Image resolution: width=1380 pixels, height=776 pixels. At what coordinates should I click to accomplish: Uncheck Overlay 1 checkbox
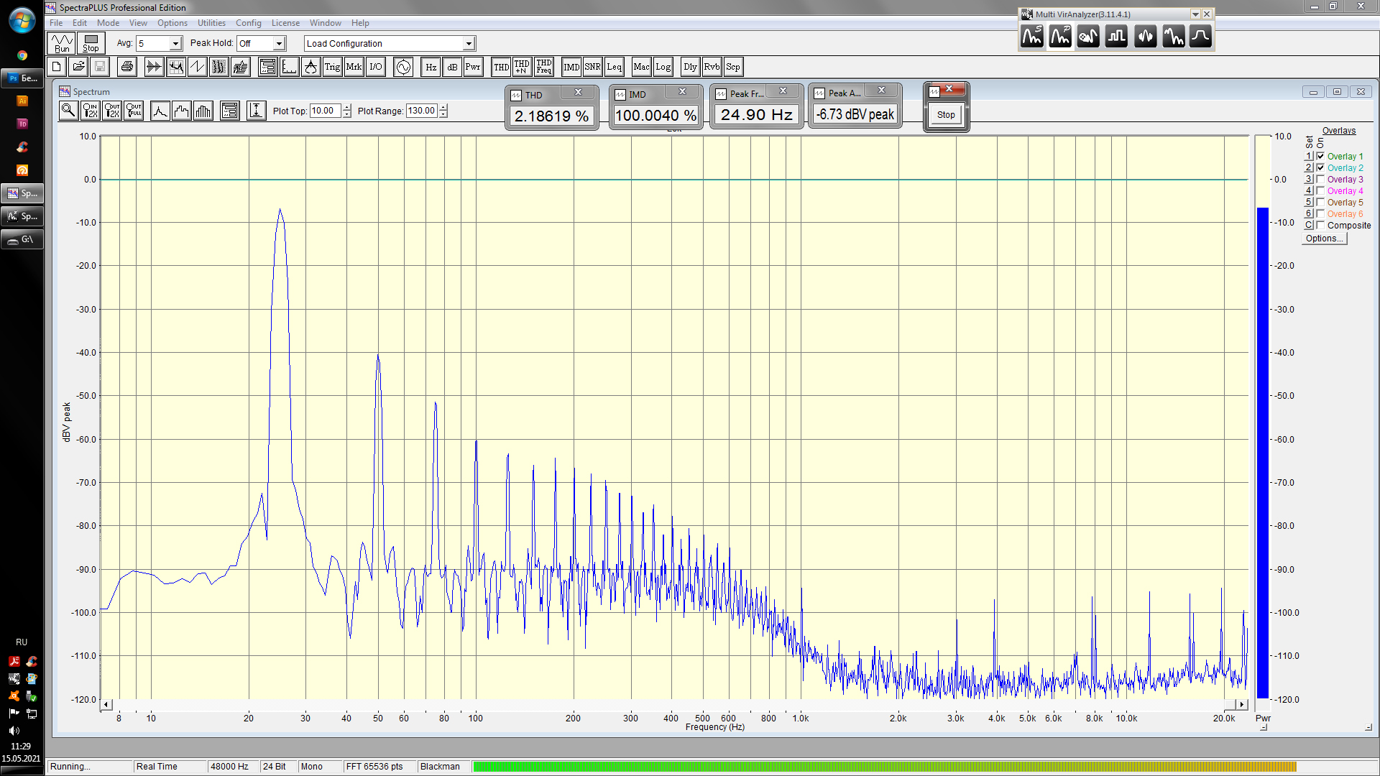(x=1320, y=156)
